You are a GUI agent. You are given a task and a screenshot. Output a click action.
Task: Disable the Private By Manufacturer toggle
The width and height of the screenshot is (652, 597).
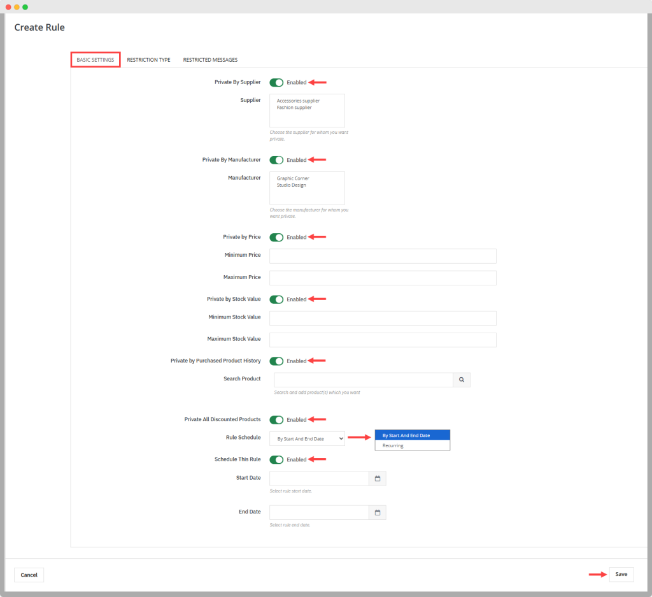[276, 160]
